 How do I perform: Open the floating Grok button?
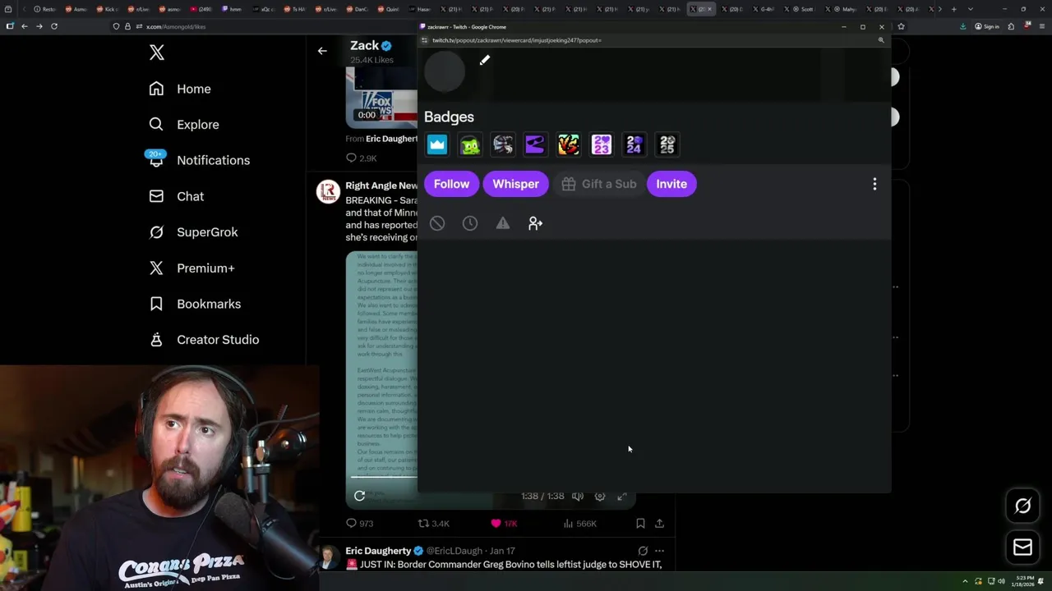1022,506
